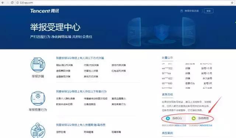The height and width of the screenshot is (138, 236).
Task: Choose 红包返利诈骗 report option
Action: coord(119,71)
